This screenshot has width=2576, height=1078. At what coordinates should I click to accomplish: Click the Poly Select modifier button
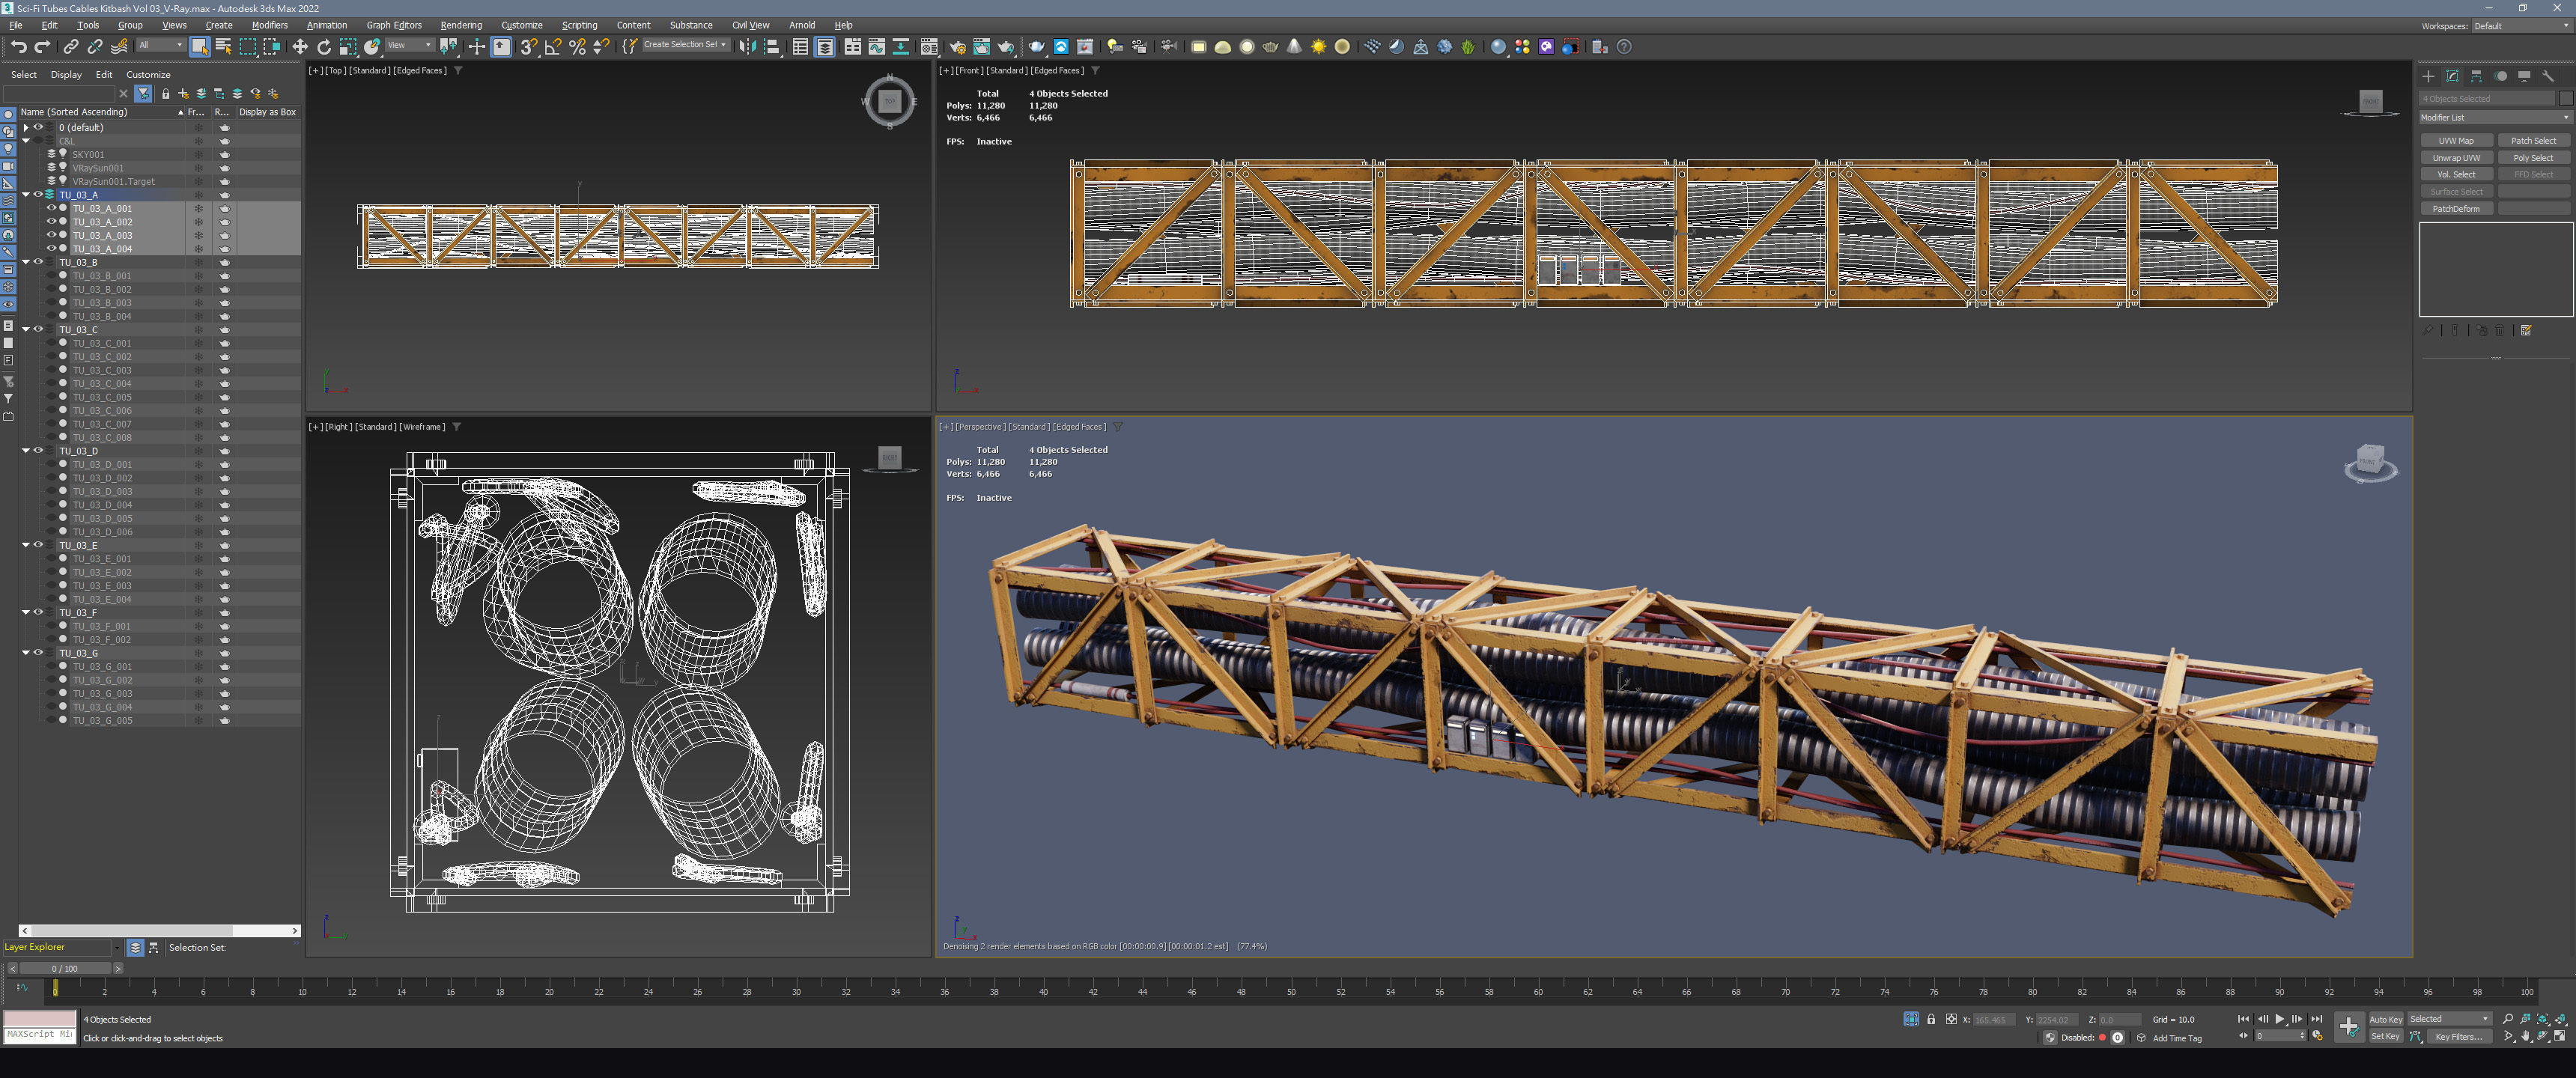2533,158
